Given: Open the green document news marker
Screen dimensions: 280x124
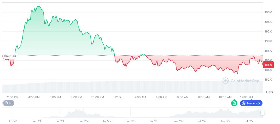Looking at the screenshot, I should (234, 103).
